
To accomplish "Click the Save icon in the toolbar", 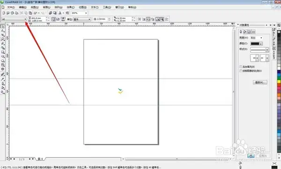I will (x=12, y=13).
